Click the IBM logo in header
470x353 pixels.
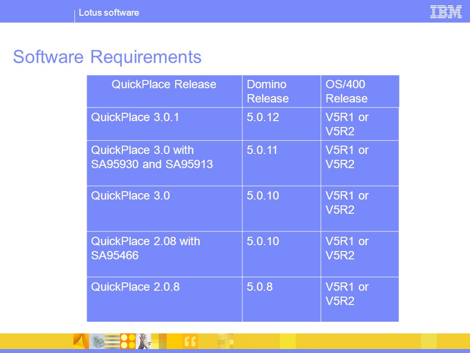click(446, 12)
